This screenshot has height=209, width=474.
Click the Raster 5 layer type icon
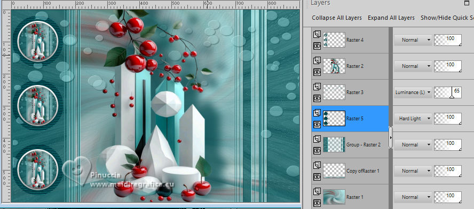pyautogui.click(x=317, y=113)
